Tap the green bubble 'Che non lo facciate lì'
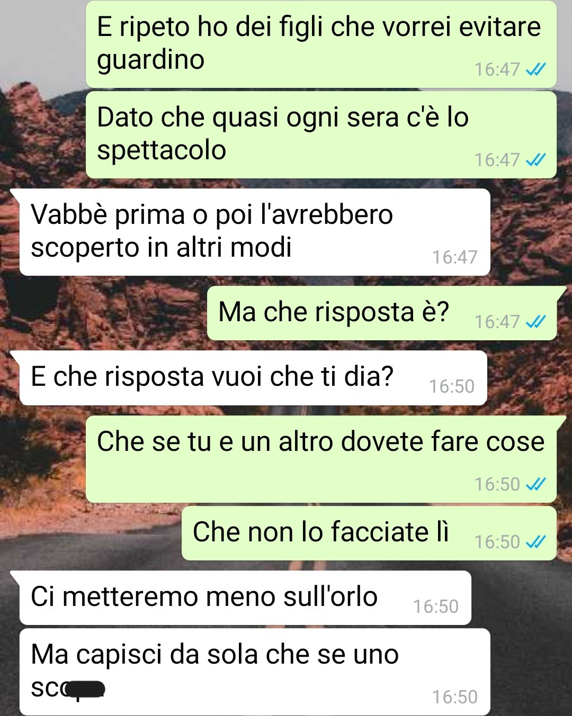The width and height of the screenshot is (572, 716). (x=369, y=533)
